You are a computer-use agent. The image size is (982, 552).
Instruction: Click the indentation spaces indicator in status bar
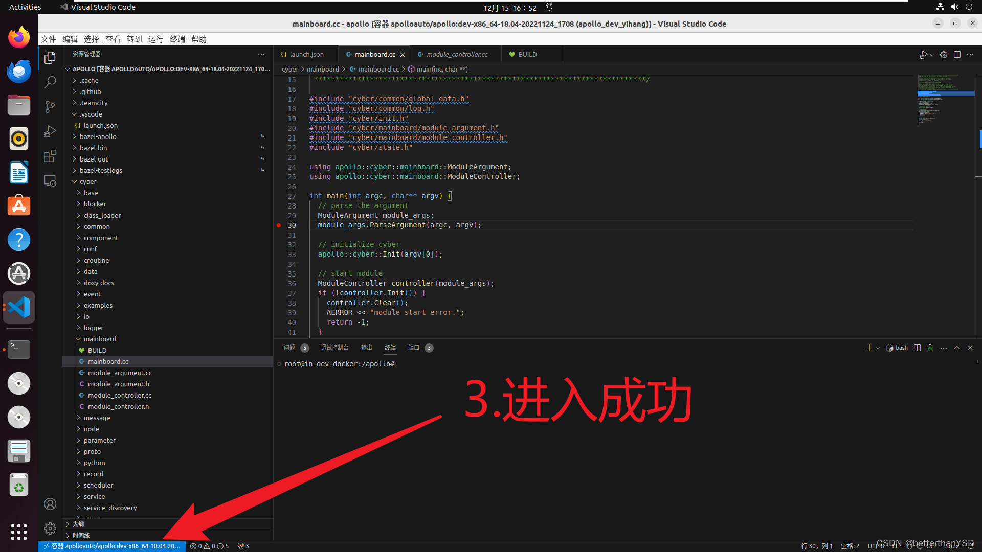(850, 546)
